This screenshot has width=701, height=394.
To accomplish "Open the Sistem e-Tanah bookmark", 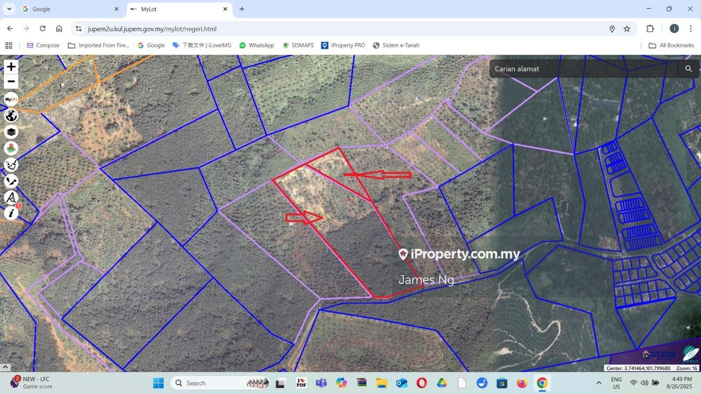I will tap(396, 45).
